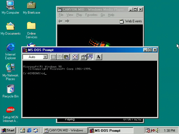This screenshot has height=134, width=179.
Task: Open View menu in Windows Media Player
Action: (x=70, y=15)
